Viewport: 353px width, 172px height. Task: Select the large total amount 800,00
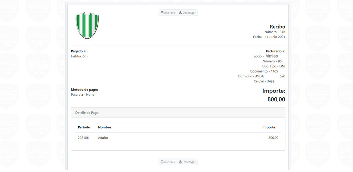[276, 99]
